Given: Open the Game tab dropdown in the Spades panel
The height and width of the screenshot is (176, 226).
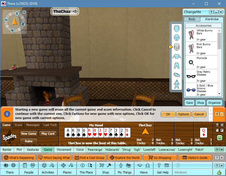Looking at the screenshot, I should coord(6,125).
